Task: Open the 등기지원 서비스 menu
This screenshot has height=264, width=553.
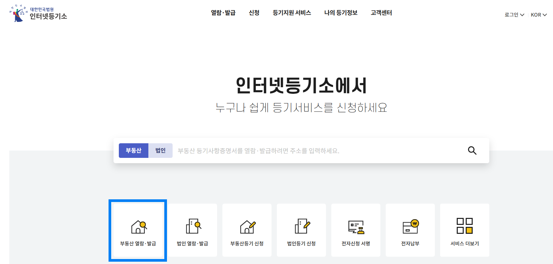Action: (x=292, y=13)
